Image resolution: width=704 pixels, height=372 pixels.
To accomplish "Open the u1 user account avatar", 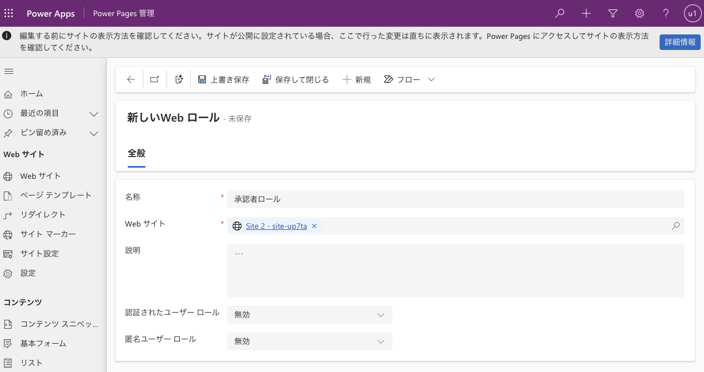I will [692, 13].
